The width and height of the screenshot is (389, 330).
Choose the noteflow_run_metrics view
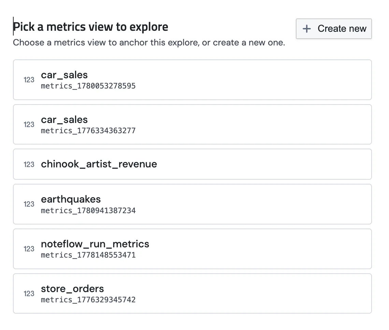click(x=192, y=249)
